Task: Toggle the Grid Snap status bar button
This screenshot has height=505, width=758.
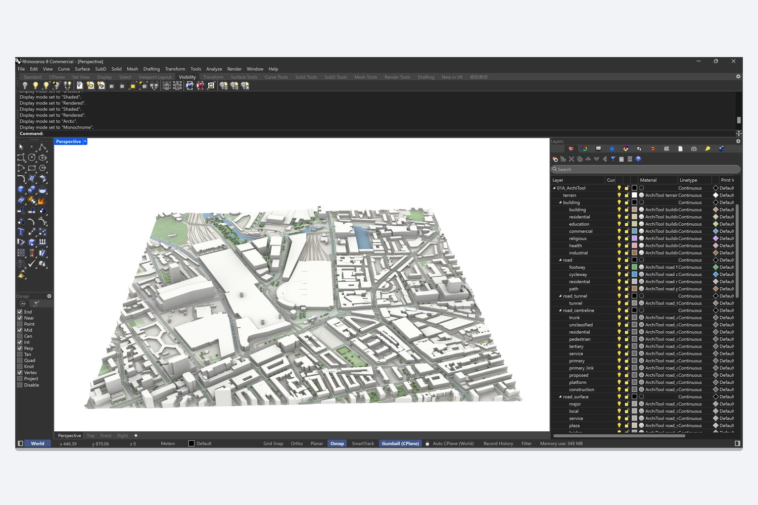Action: click(x=273, y=444)
